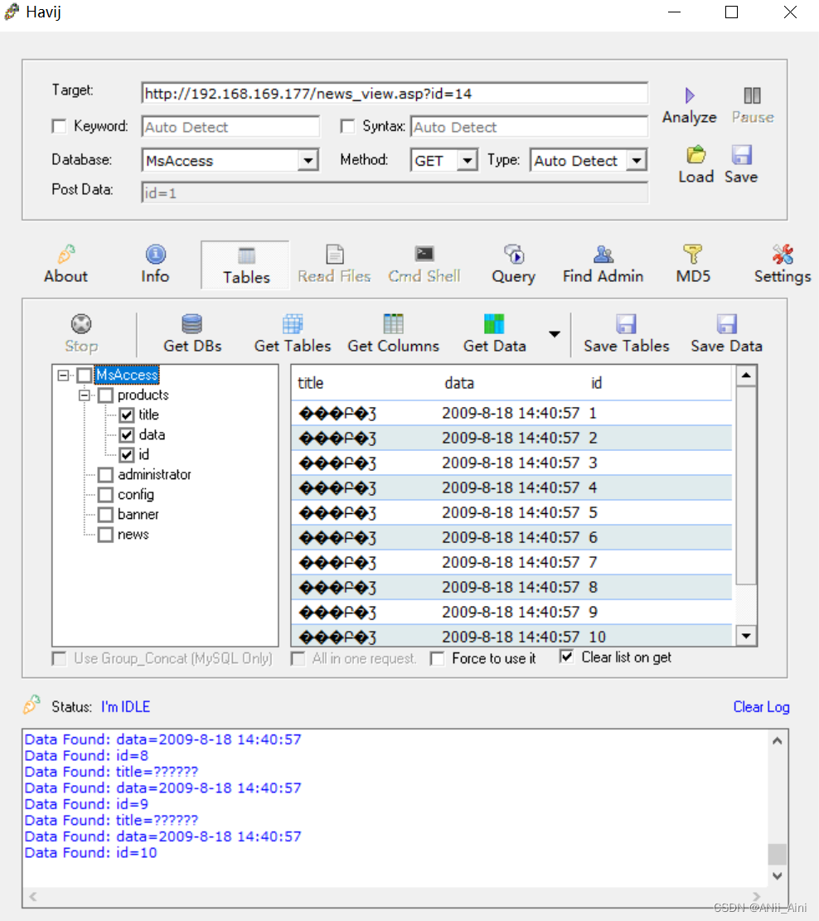The width and height of the screenshot is (819, 921).
Task: Select the administrator table label
Action: click(154, 475)
